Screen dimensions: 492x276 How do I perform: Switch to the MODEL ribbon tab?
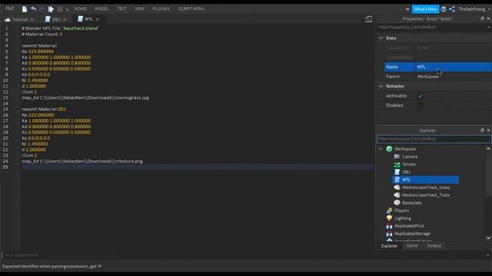pyautogui.click(x=101, y=8)
